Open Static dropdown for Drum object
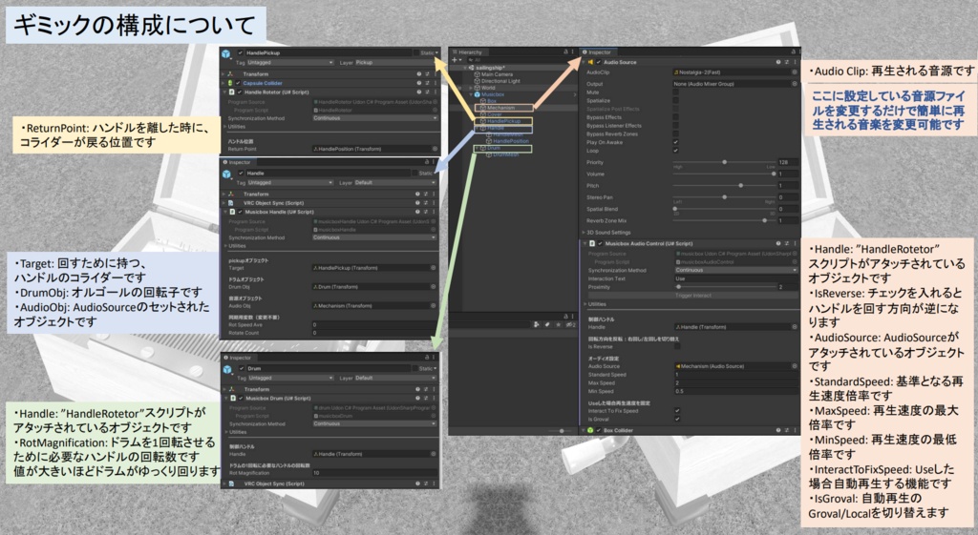Screen dimensions: 978x535 pos(429,369)
